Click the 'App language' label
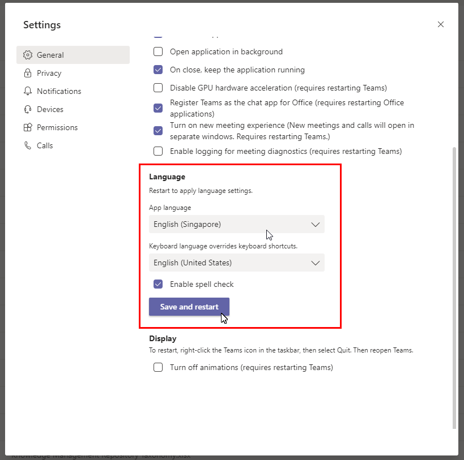Screen dimensions: 464x460 point(170,208)
